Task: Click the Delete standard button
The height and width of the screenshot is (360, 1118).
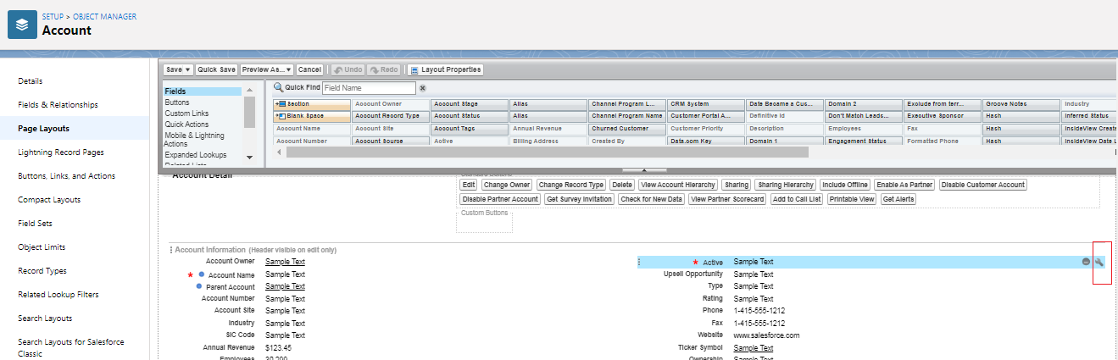Action: (622, 185)
